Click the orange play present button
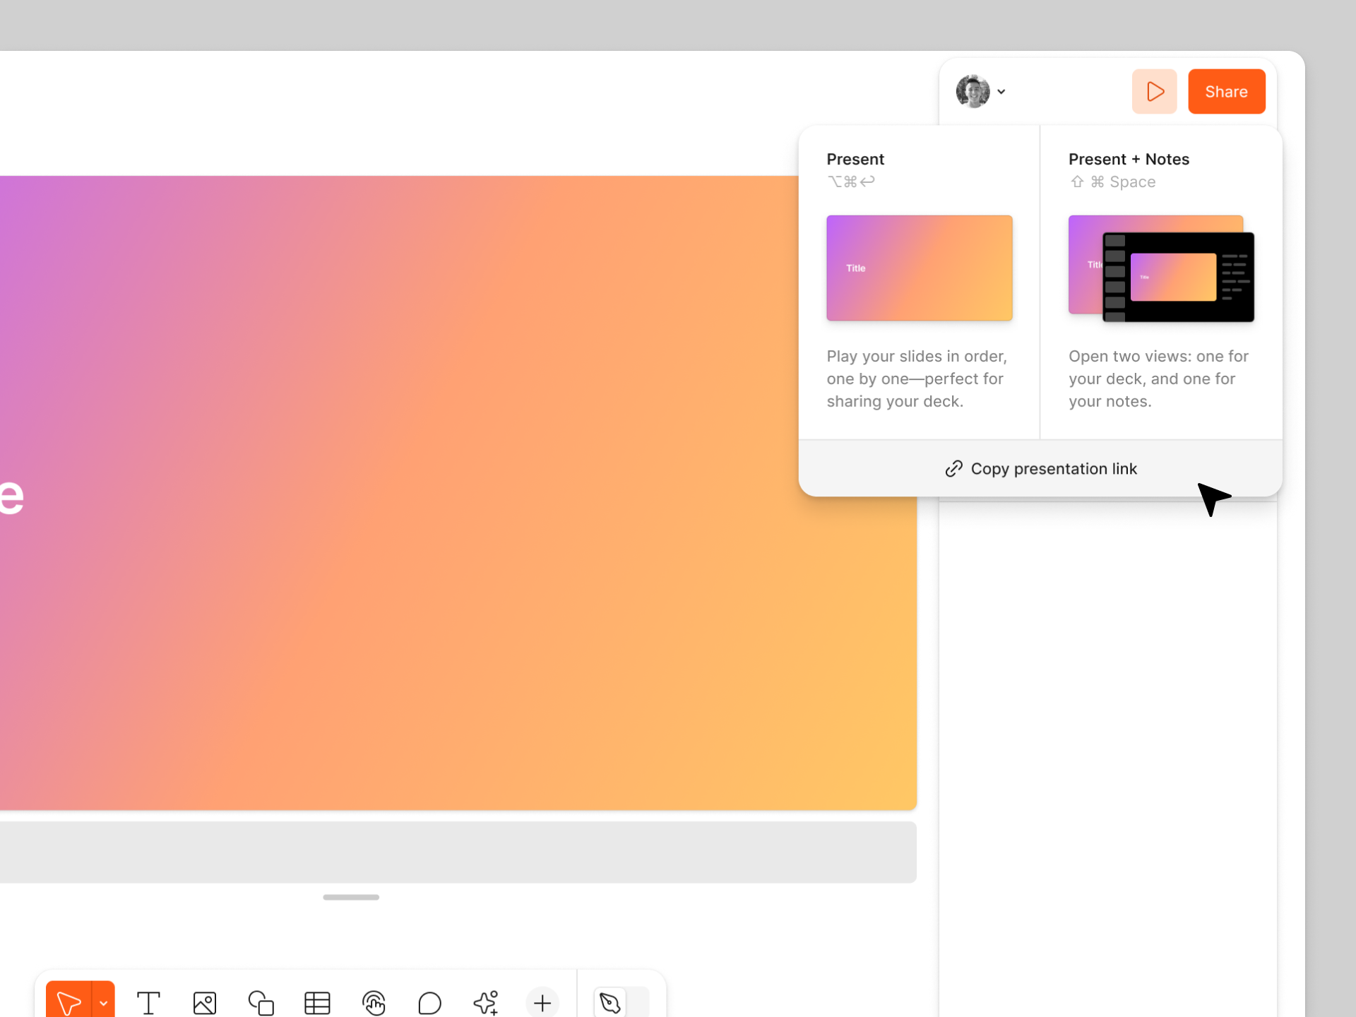1356x1017 pixels. (1154, 92)
